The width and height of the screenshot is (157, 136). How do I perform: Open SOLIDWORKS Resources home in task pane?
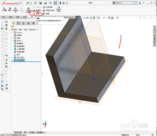155,27
